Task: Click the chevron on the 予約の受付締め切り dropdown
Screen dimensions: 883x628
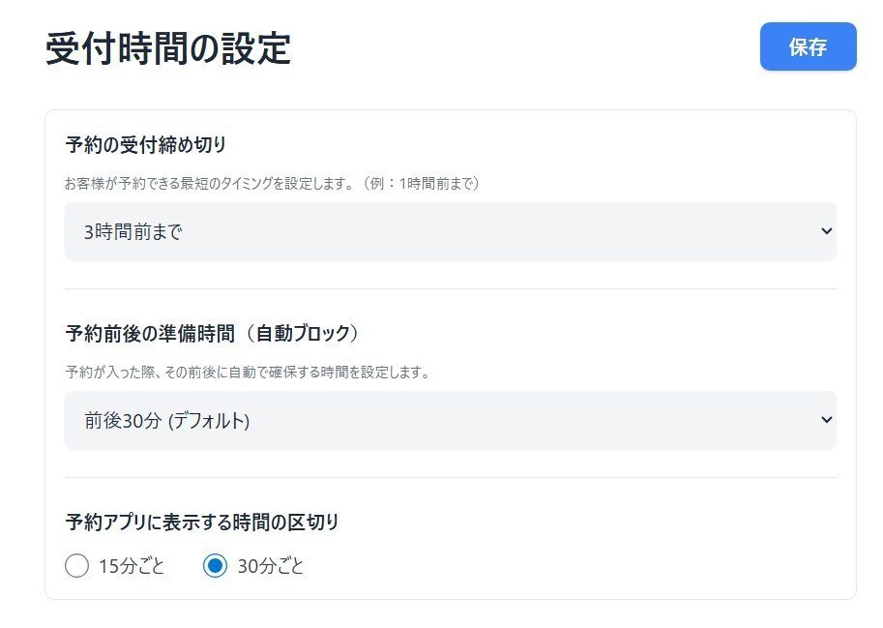Action: point(826,231)
